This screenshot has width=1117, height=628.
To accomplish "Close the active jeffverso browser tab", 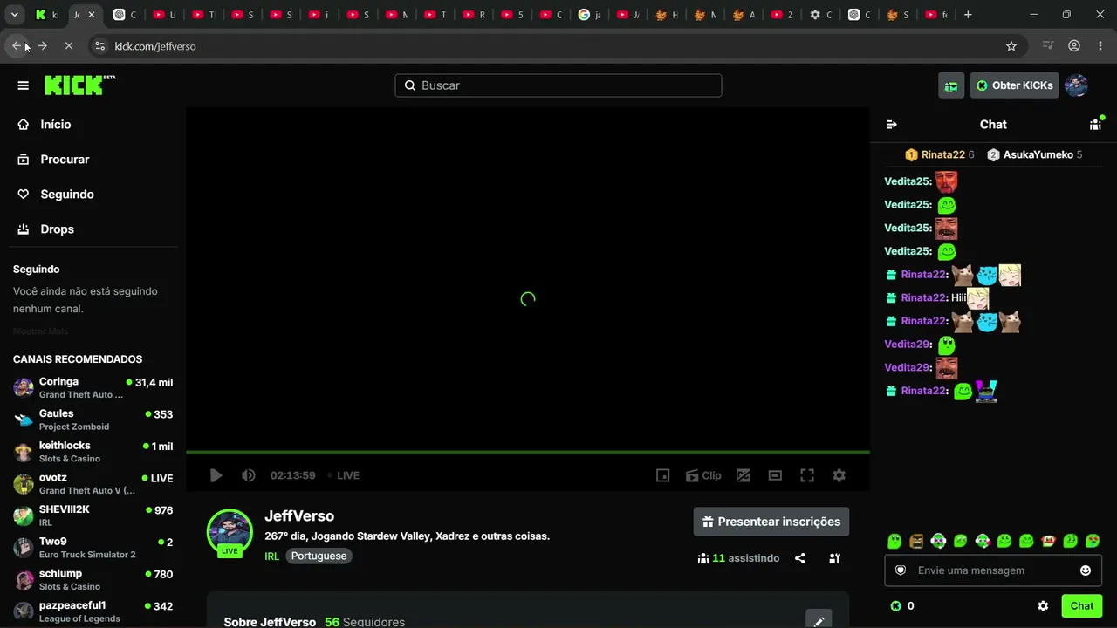I will 92,15.
